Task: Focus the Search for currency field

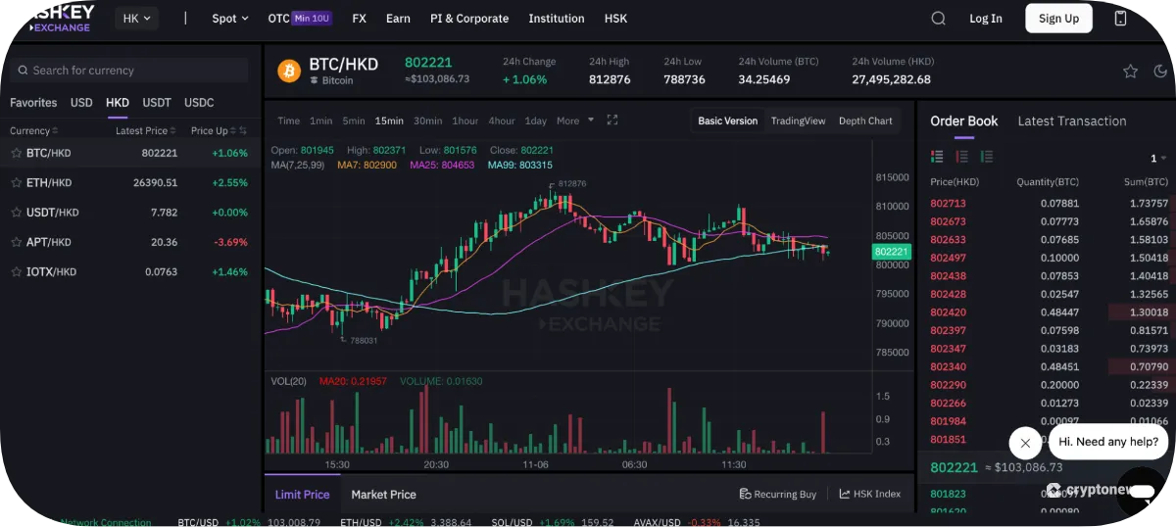Action: [130, 71]
